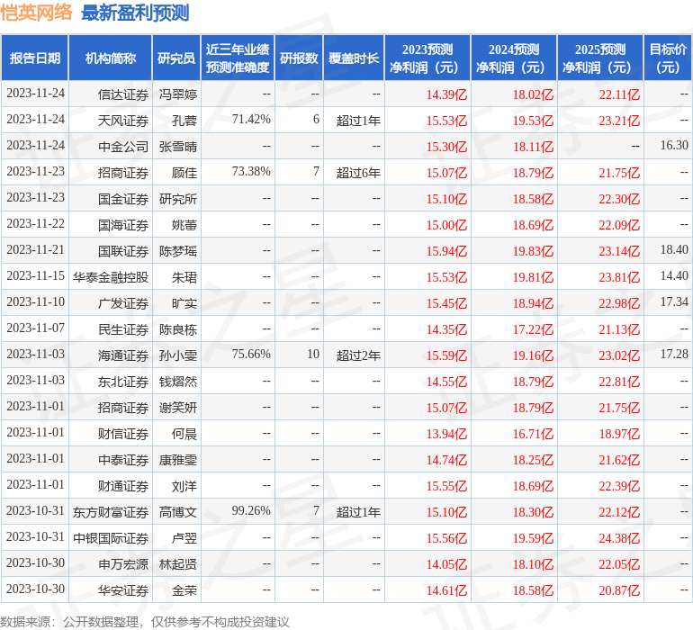The image size is (693, 630).
Task: Select researcher 谢笑妍
Action: click(177, 408)
